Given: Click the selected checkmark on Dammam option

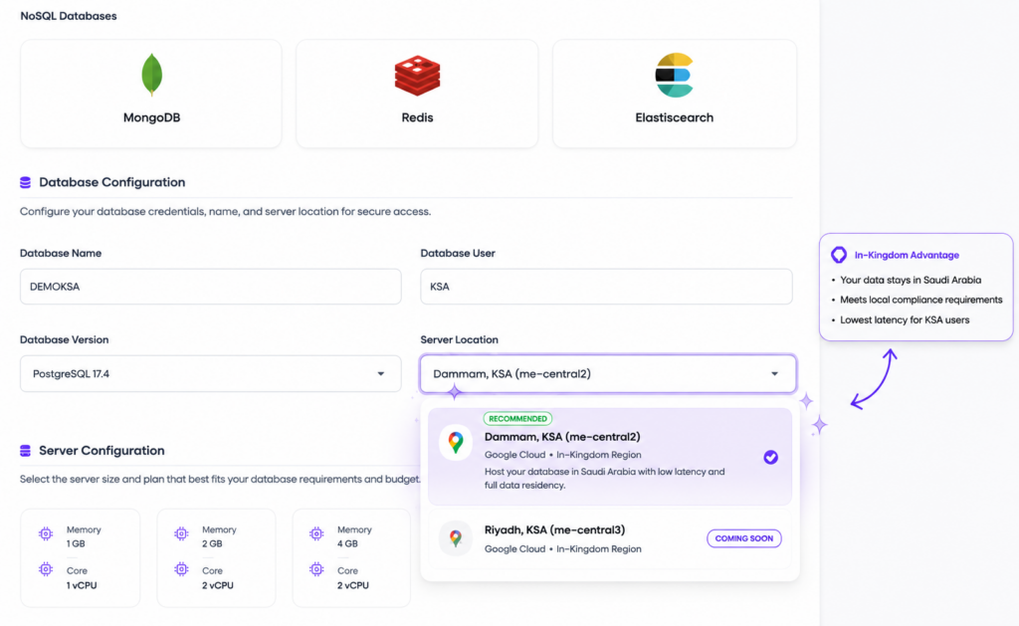Looking at the screenshot, I should 771,457.
